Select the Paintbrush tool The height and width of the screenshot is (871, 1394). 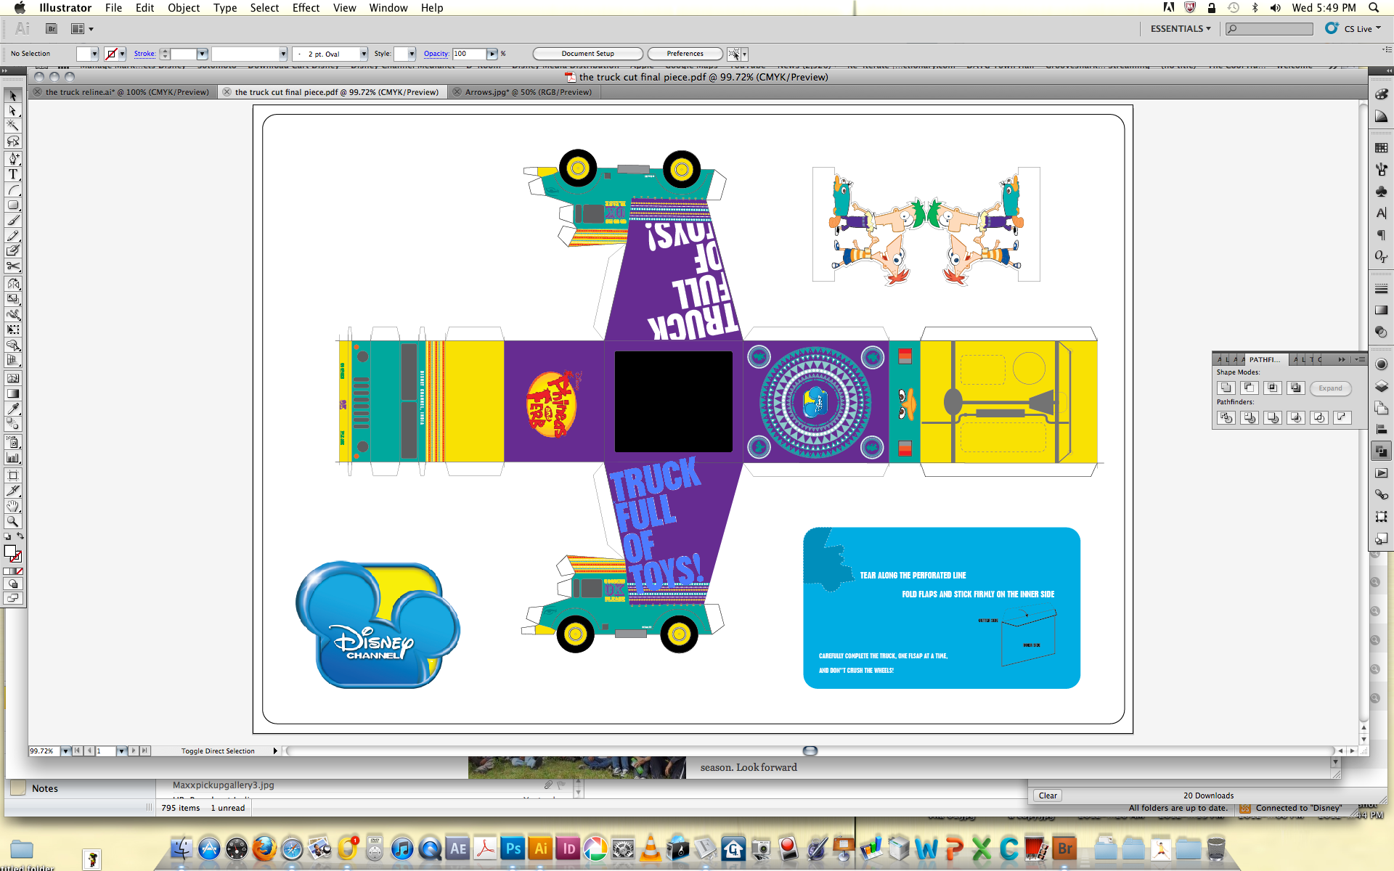point(12,221)
